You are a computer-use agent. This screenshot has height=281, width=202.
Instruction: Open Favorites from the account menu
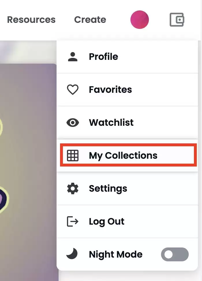110,90
